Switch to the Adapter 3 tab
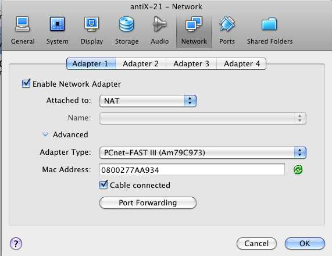 point(191,63)
